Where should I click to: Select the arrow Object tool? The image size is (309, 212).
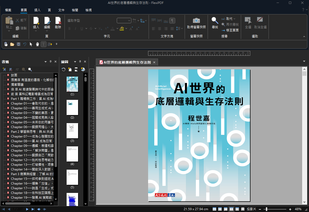[31, 44]
